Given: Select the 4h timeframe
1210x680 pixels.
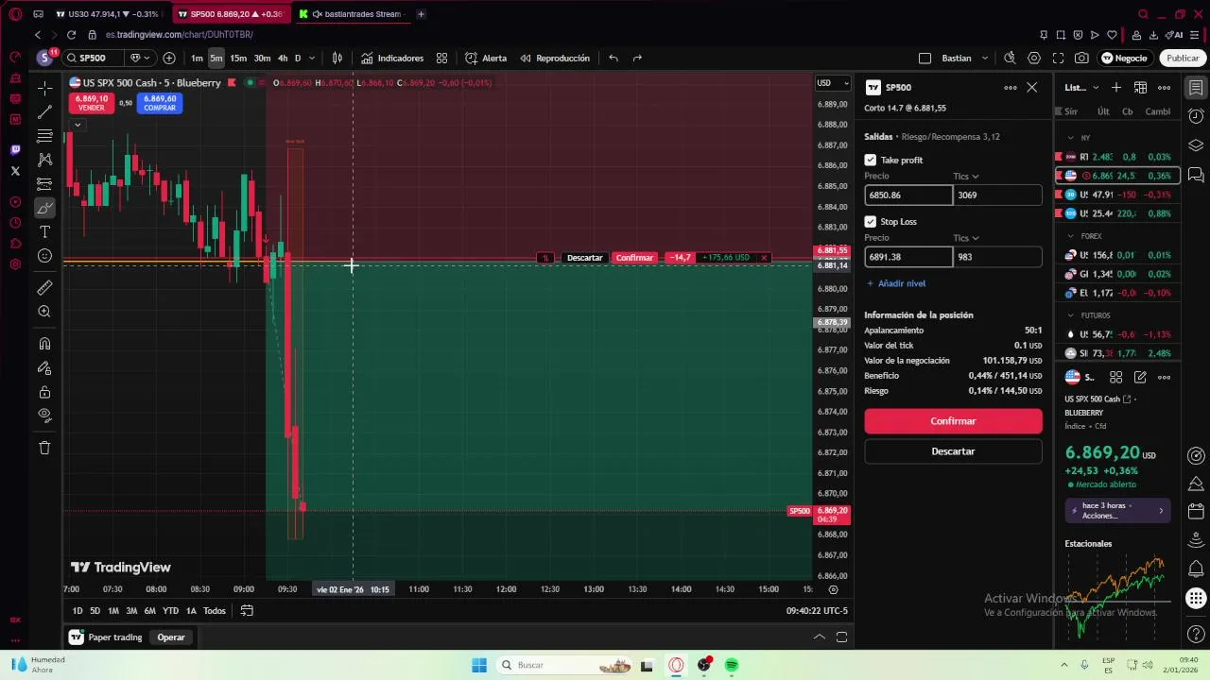Looking at the screenshot, I should (283, 58).
